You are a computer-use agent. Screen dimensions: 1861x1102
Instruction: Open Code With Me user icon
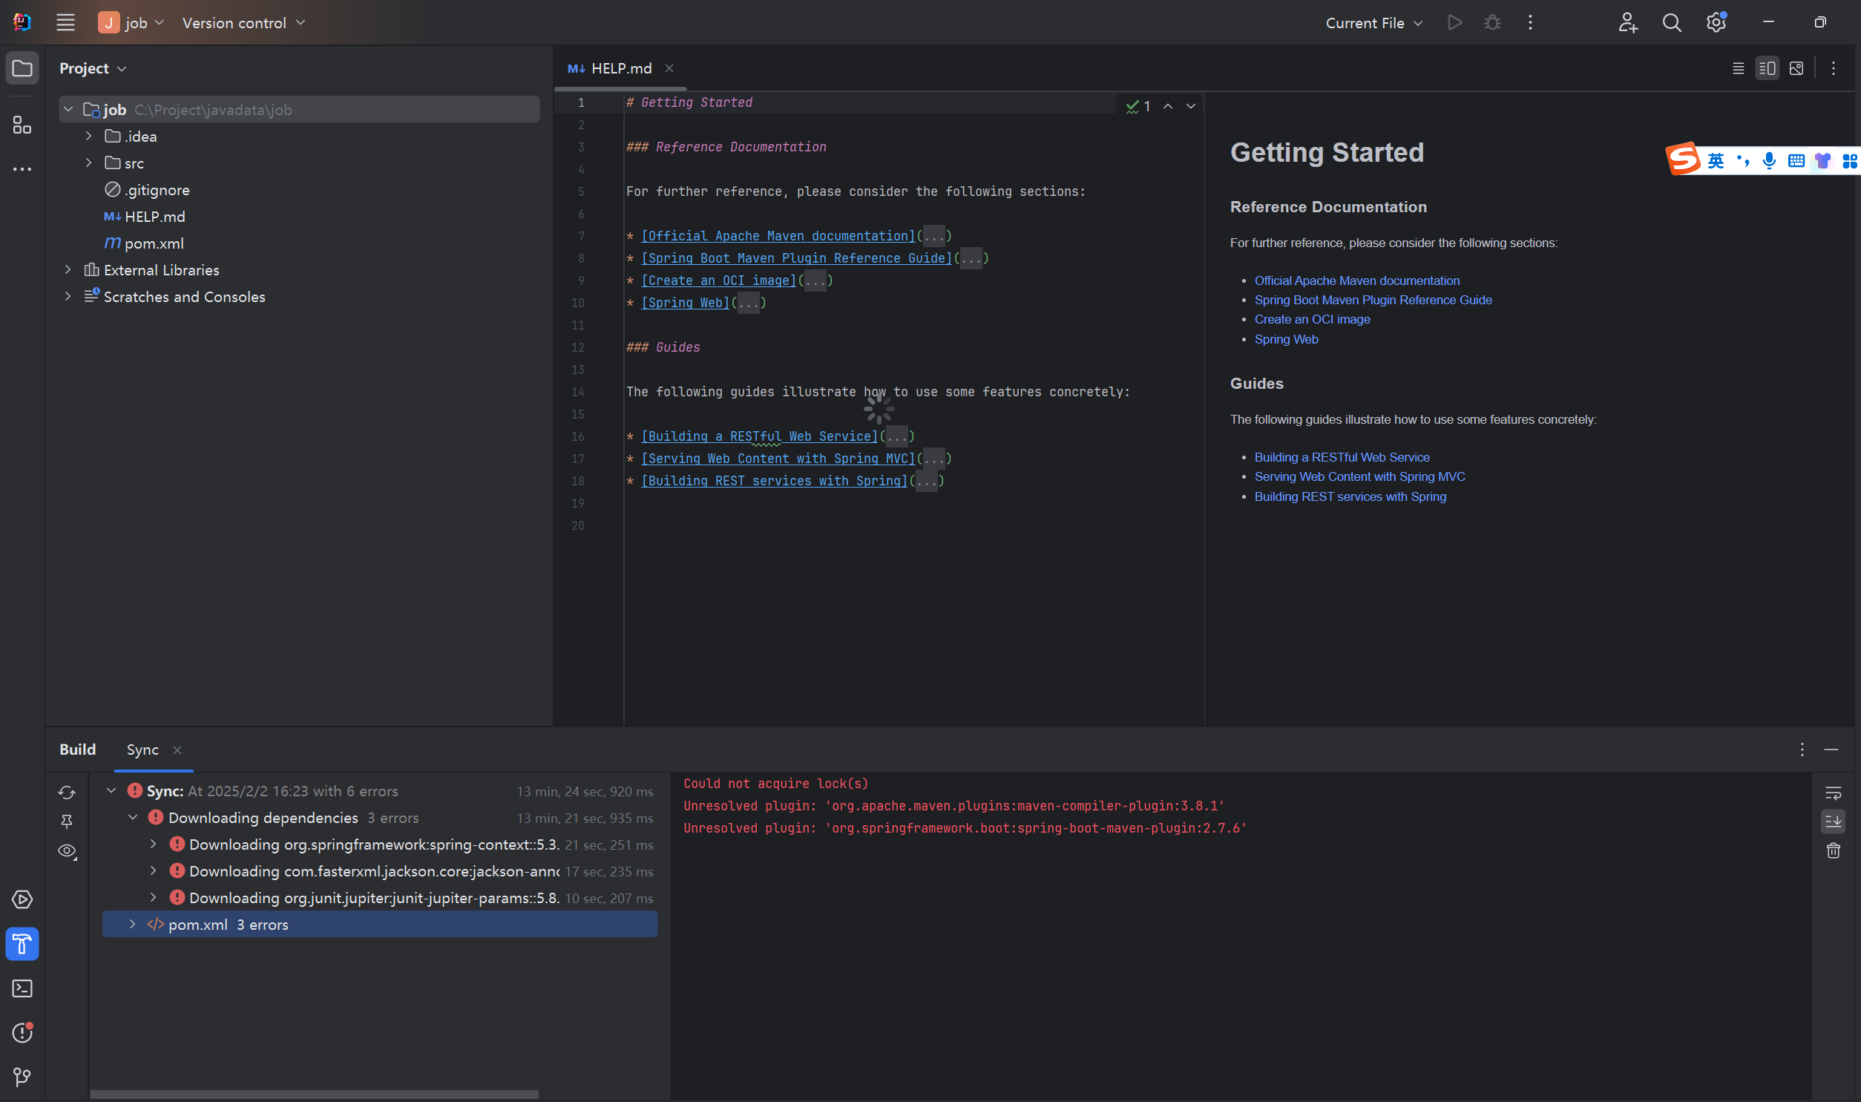1628,23
